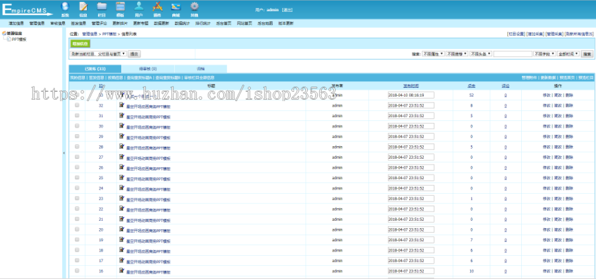Screen dimensions: 596x279
Task: Click the edit icon in row ID 22
Action: pyautogui.click(x=122, y=208)
